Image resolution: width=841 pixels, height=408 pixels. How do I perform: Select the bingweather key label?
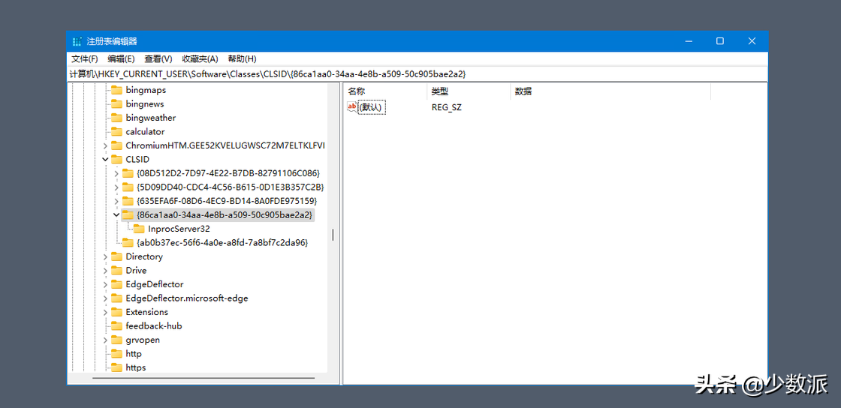click(x=151, y=118)
